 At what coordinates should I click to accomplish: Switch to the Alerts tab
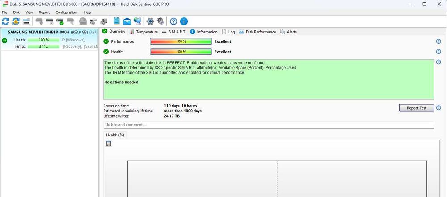(x=288, y=32)
